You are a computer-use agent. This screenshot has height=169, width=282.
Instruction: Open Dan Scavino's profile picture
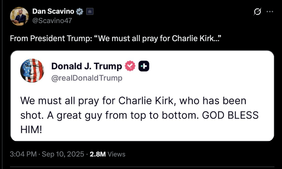tap(20, 16)
